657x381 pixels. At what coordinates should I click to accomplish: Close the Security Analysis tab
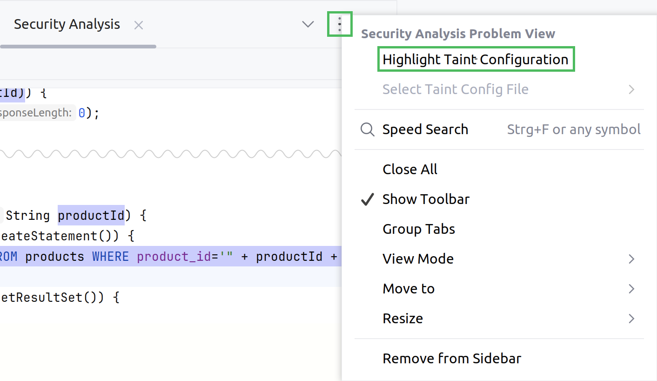click(x=138, y=25)
